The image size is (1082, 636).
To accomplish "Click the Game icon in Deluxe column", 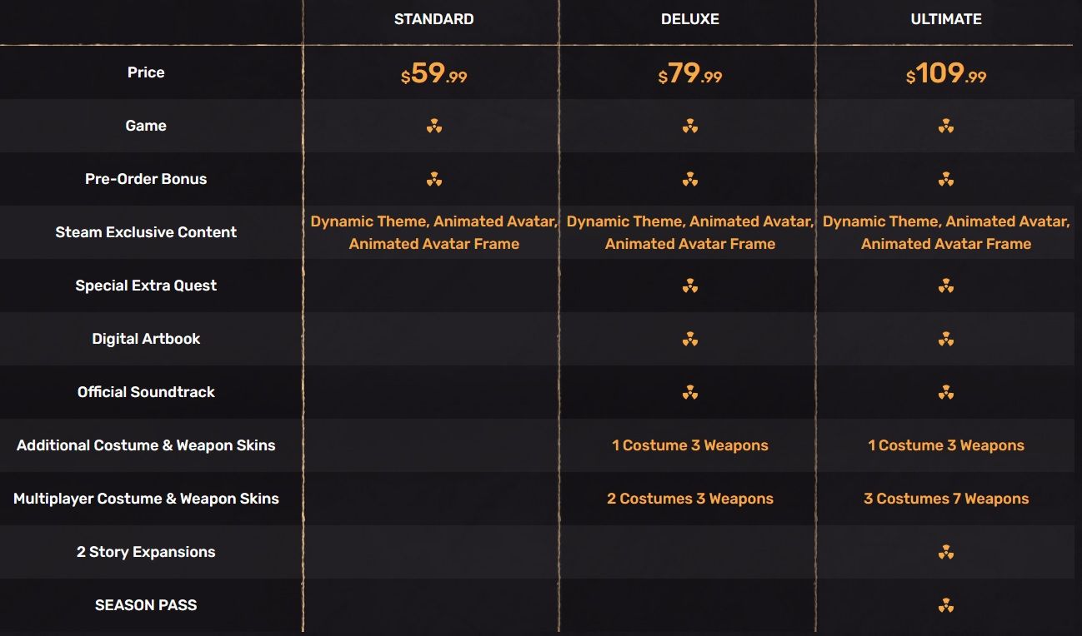I will click(x=690, y=126).
